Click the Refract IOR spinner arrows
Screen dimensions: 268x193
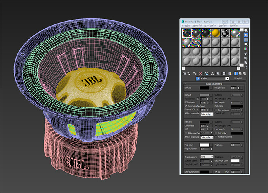click(208, 129)
